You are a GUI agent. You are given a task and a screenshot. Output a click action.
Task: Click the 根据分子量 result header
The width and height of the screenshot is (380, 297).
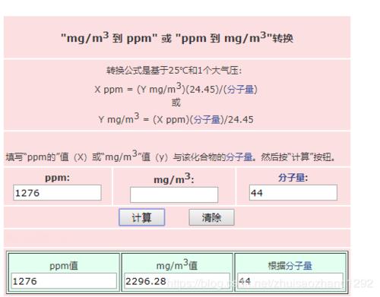click(x=290, y=266)
